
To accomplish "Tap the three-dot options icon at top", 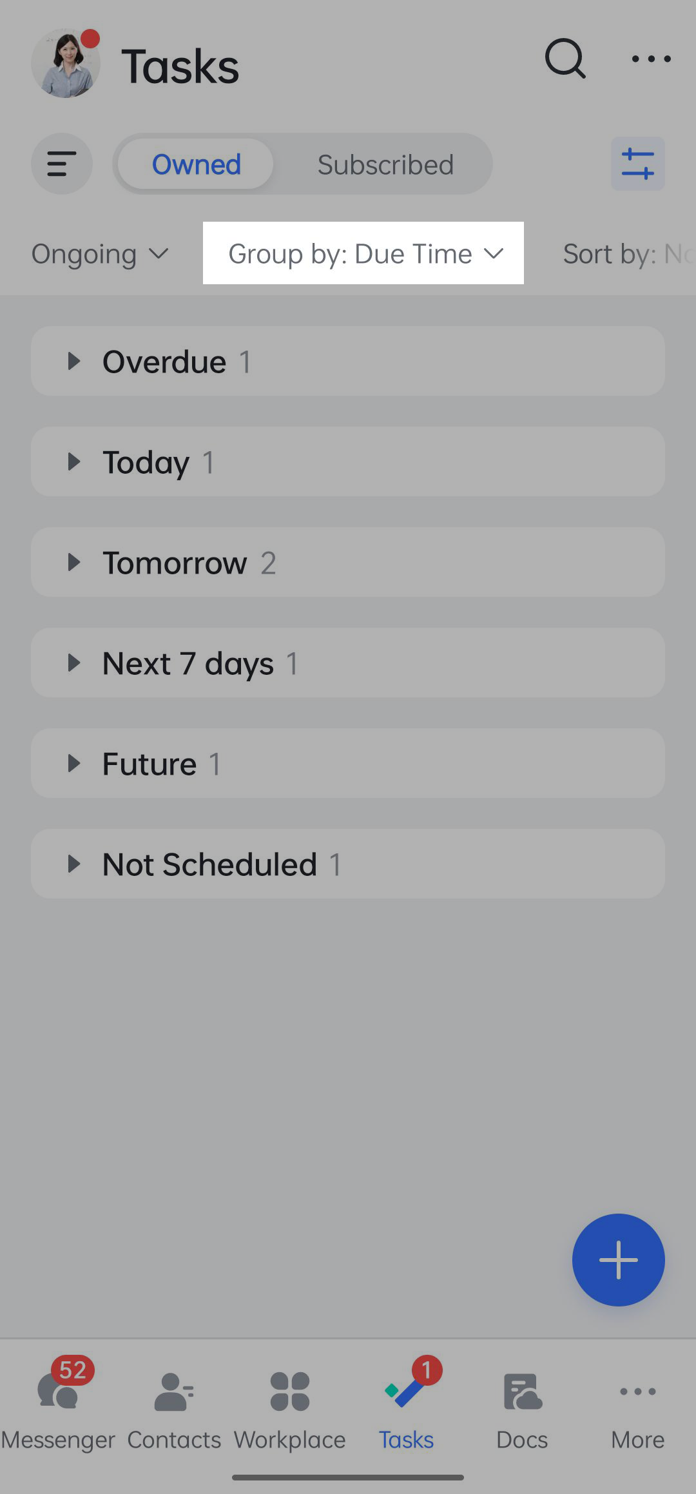I will click(x=651, y=59).
